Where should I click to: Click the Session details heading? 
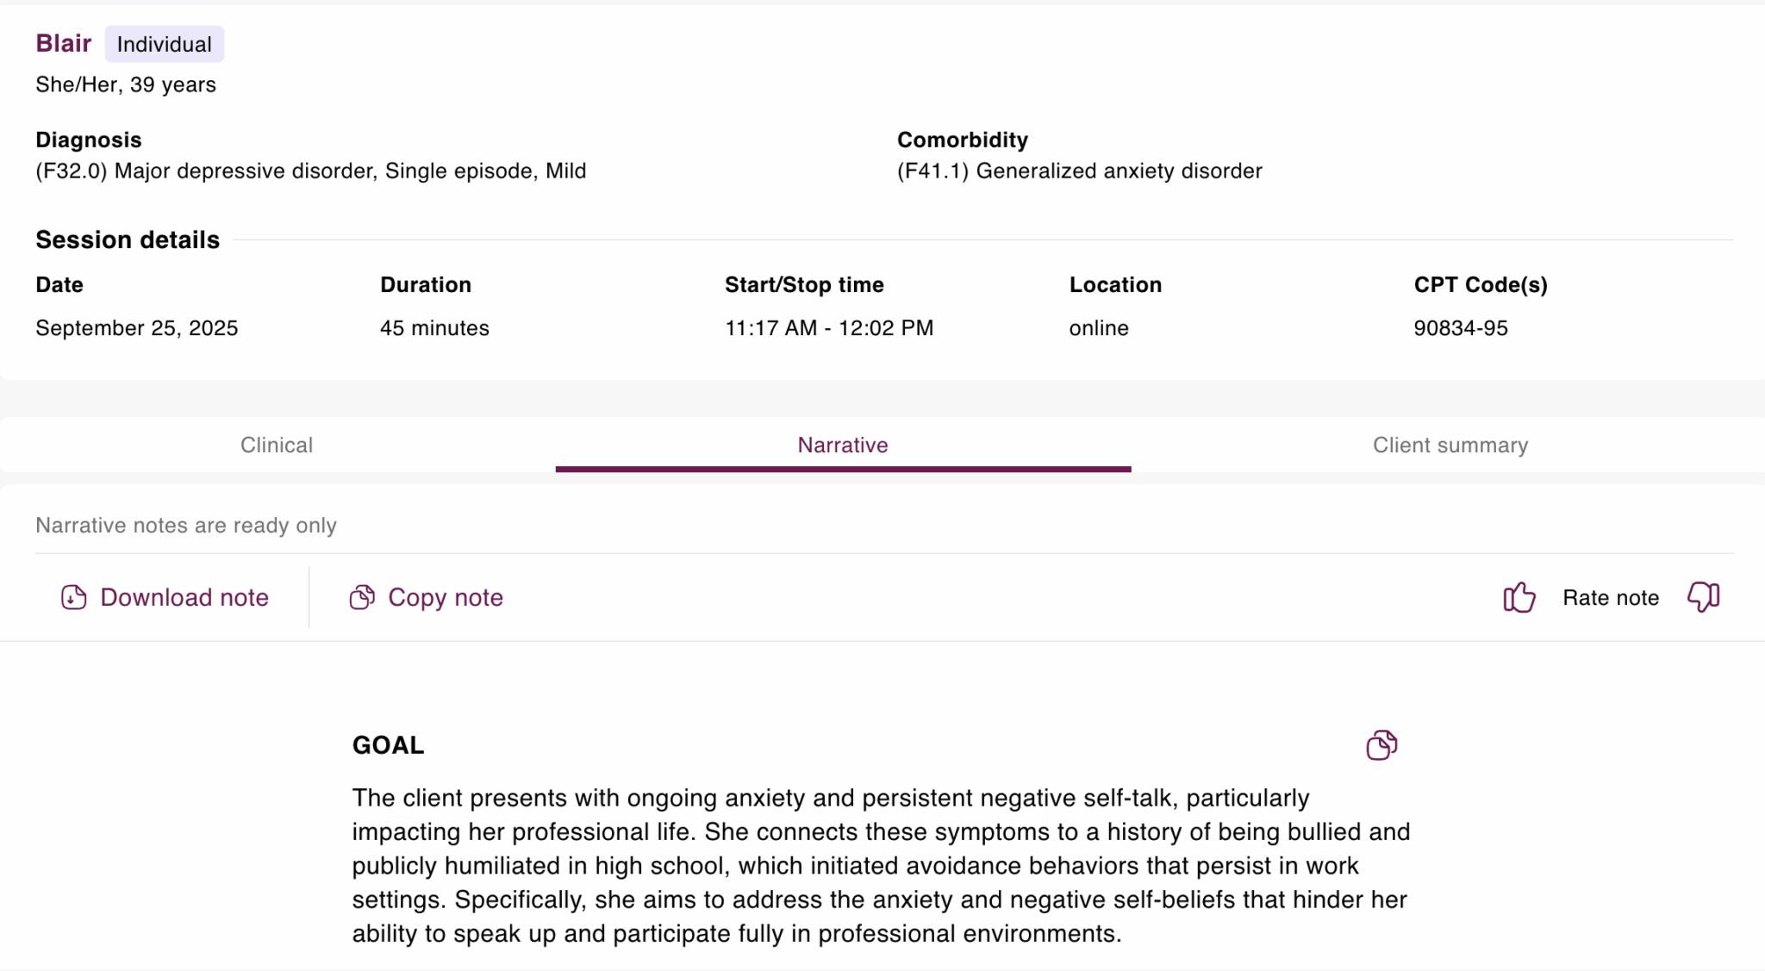(x=128, y=240)
